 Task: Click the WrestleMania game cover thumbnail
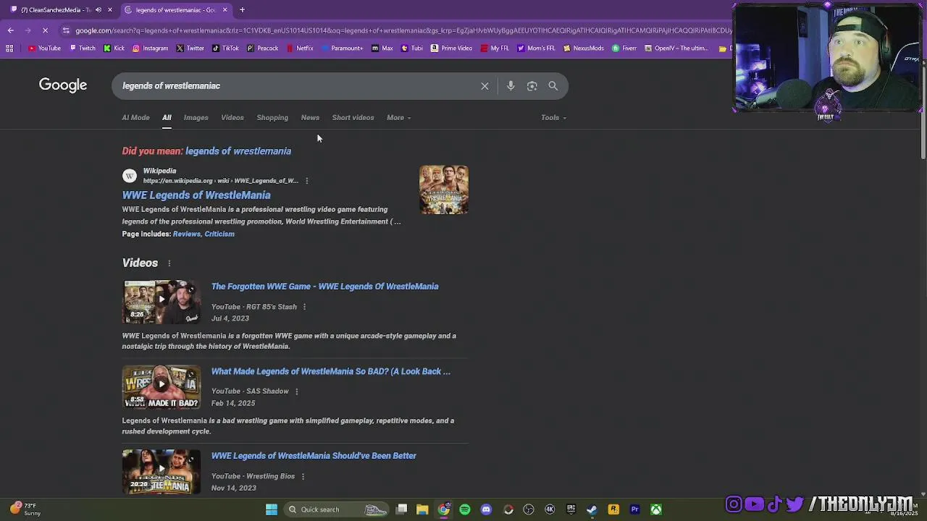tap(444, 190)
